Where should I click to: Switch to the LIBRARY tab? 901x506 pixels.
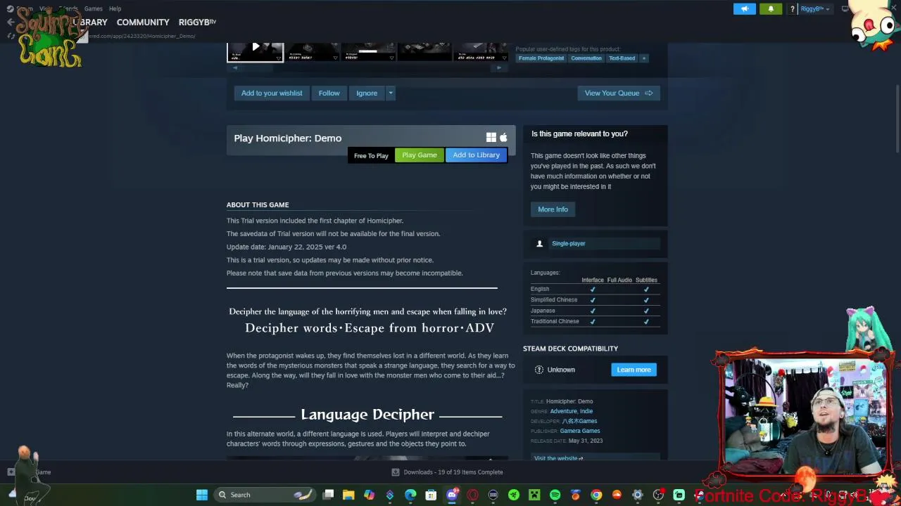[90, 22]
